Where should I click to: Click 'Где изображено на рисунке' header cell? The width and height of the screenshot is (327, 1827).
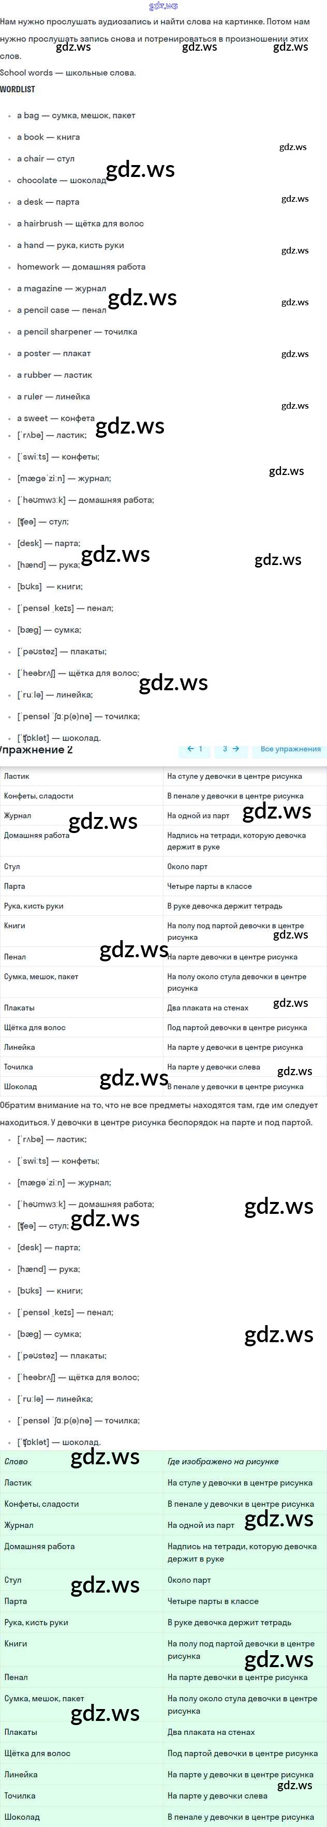[222, 1461]
